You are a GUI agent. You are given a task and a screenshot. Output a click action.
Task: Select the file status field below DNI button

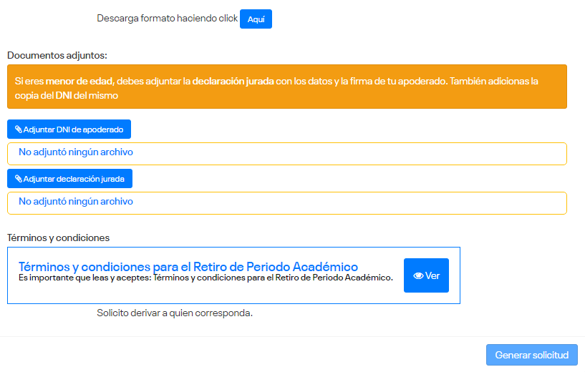(x=286, y=153)
